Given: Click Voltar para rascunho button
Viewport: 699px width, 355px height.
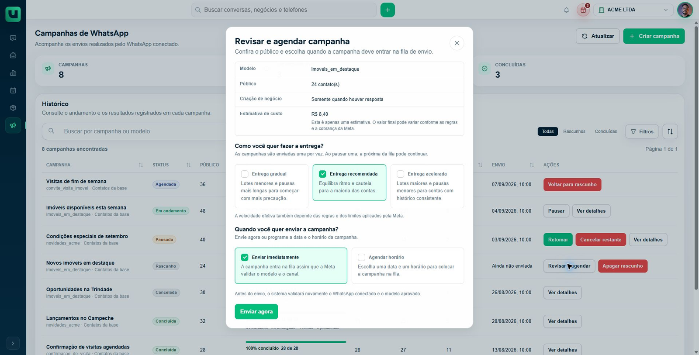Looking at the screenshot, I should 572,185.
